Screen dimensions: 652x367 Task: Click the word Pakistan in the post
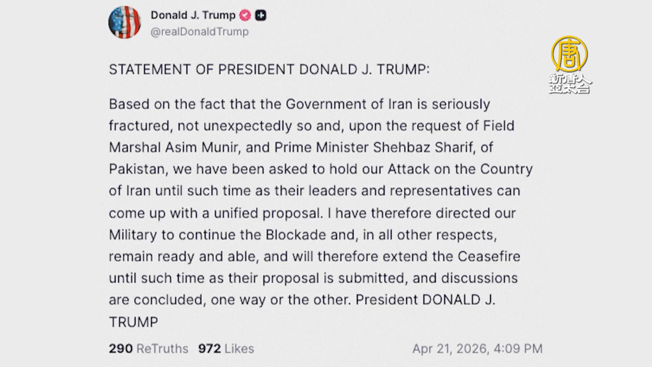(x=137, y=169)
